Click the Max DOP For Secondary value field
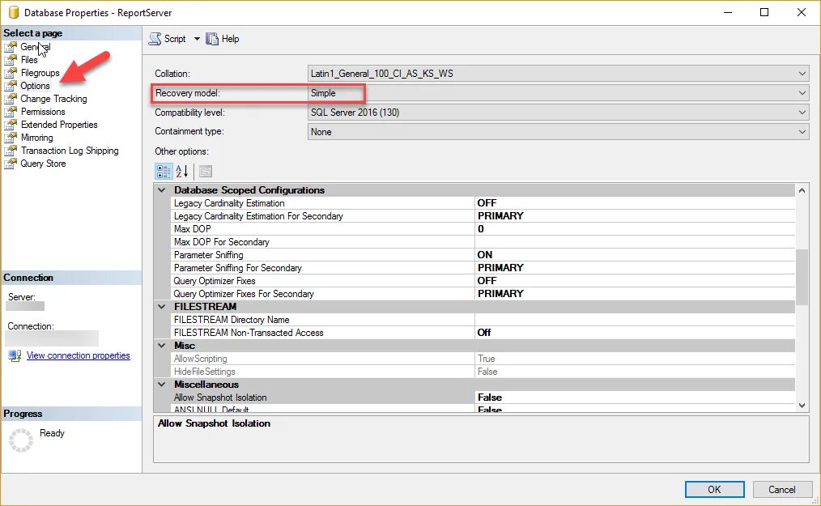The width and height of the screenshot is (821, 506). [635, 242]
